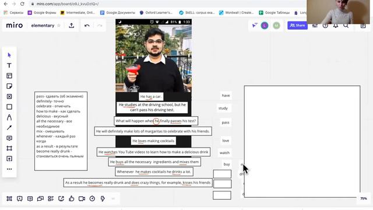Select the 'have' word card
This screenshot has height=210, width=373.
click(226, 96)
